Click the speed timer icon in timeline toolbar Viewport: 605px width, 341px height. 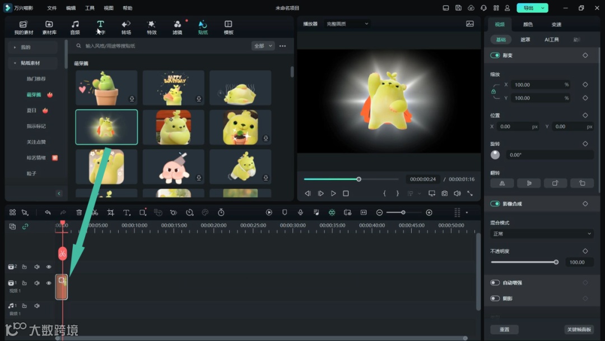click(x=221, y=213)
